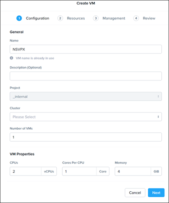Click the step 2 circle icon

click(60, 18)
